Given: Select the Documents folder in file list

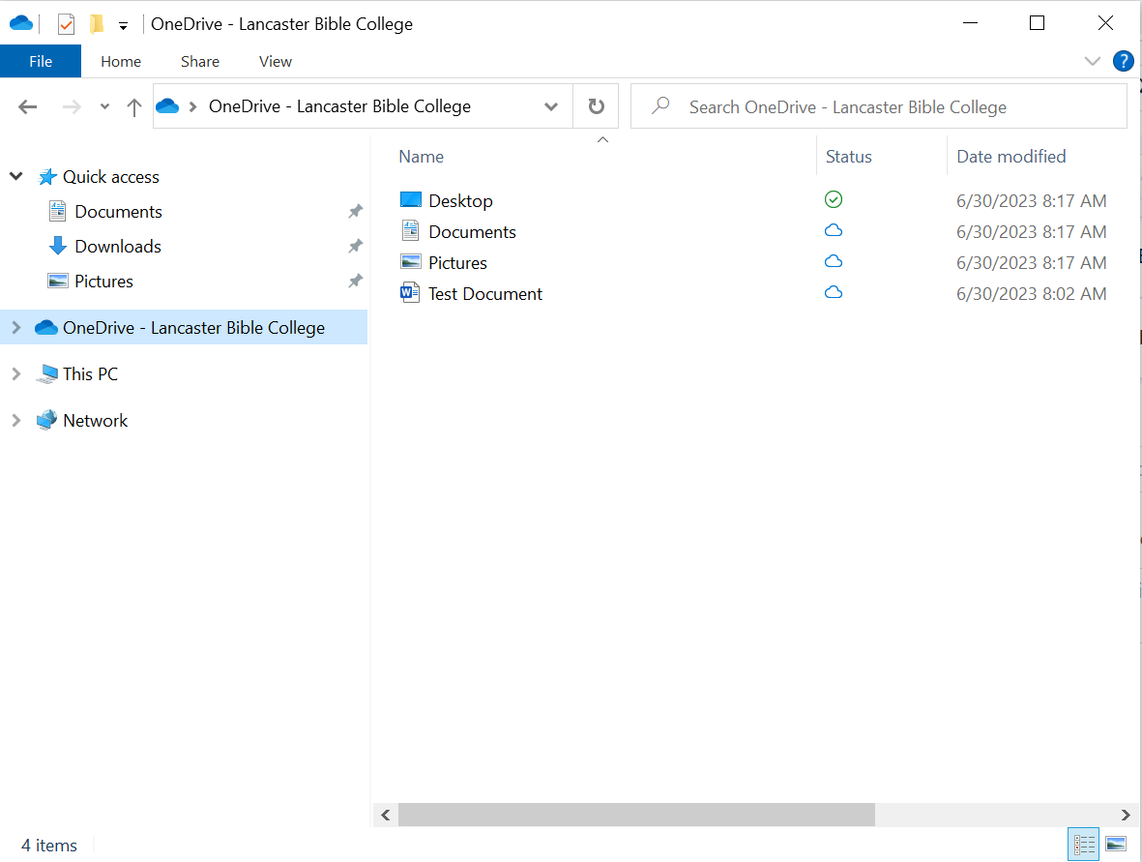Looking at the screenshot, I should pyautogui.click(x=472, y=232).
